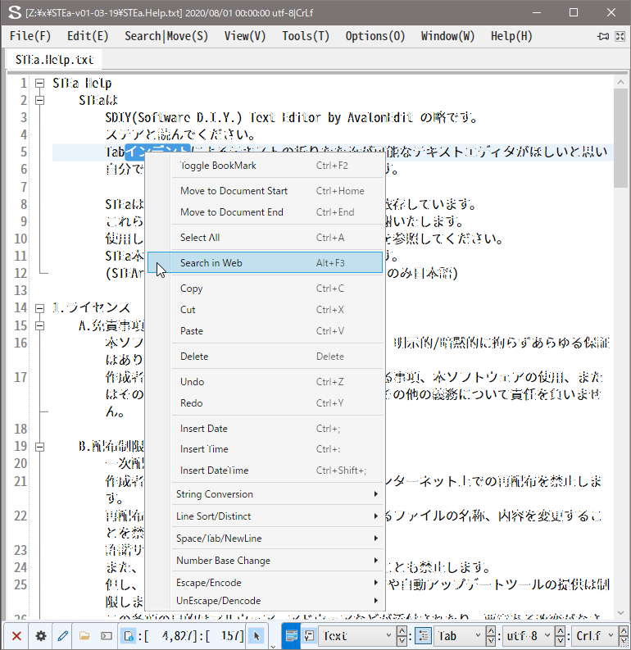This screenshot has width=631, height=650.
Task: Expand the Space/Tab/NewLine submenu
Action: tap(266, 538)
